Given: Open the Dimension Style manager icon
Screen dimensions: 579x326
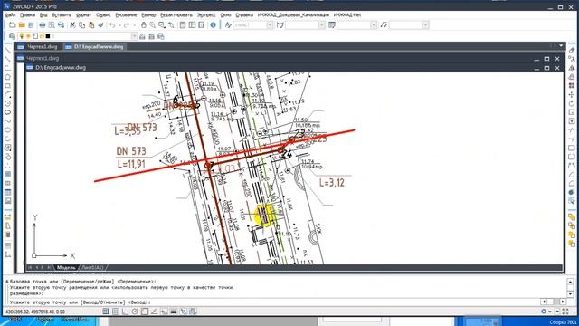Looking at the screenshot, I should [x=280, y=25].
